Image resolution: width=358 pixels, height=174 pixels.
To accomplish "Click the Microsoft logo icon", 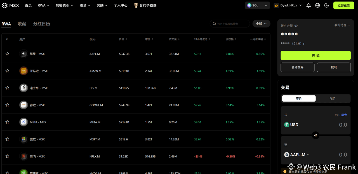I will pyautogui.click(x=23, y=139).
